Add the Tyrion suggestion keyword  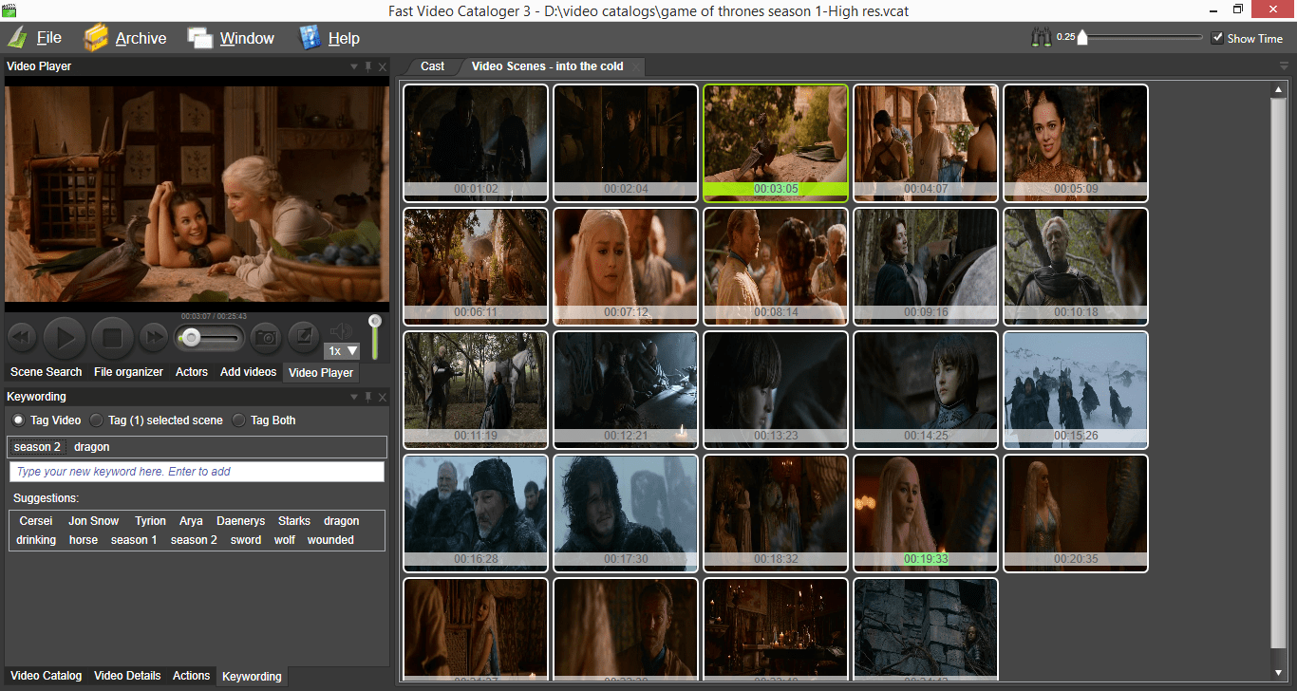tap(150, 521)
